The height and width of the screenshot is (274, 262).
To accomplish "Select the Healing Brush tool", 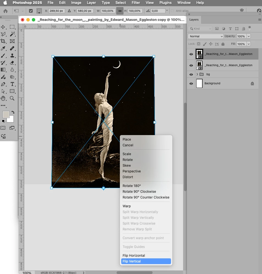I will [x=12, y=48].
